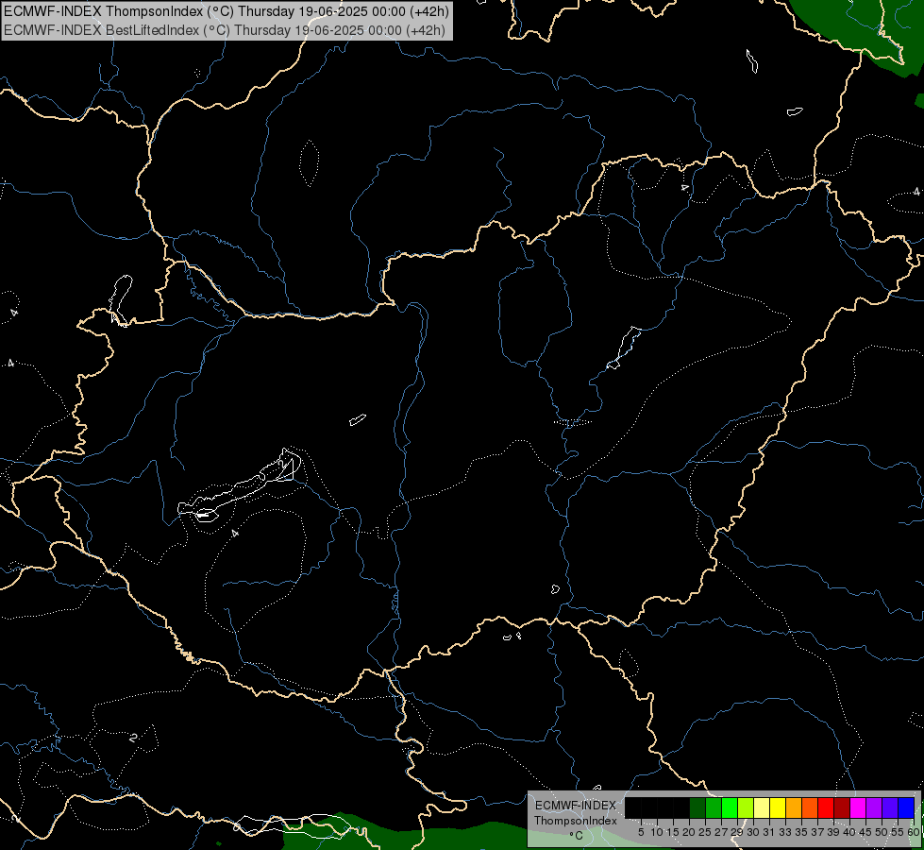Image resolution: width=924 pixels, height=850 pixels.
Task: Click the ECMWF-INDEX label inside the legend
Action: (575, 806)
